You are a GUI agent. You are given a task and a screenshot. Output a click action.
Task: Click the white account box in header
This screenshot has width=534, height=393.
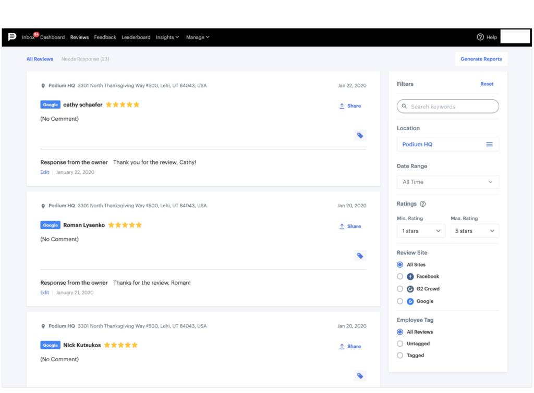coord(515,36)
